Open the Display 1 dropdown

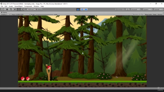pos(5,15)
